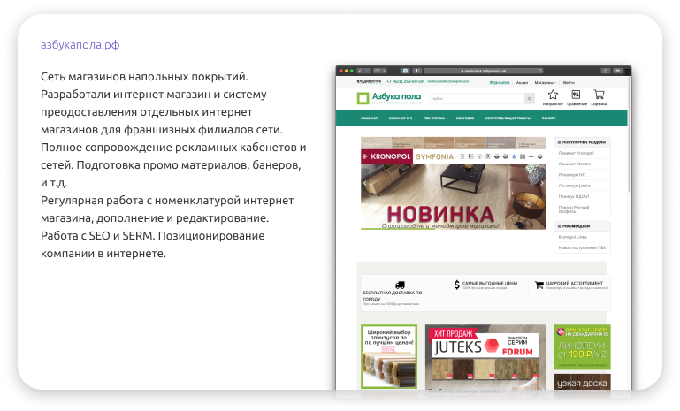Click the delivery truck icon
This screenshot has width=680, height=411.
(x=400, y=285)
